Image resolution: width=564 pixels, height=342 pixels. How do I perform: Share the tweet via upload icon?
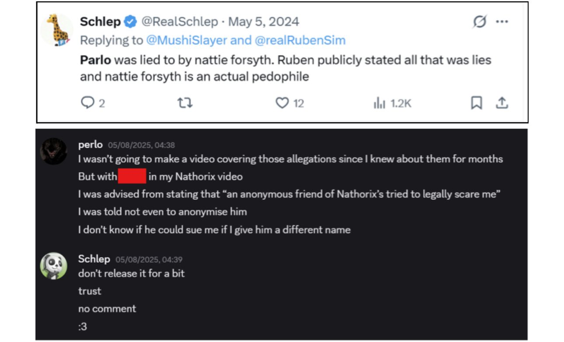[502, 103]
